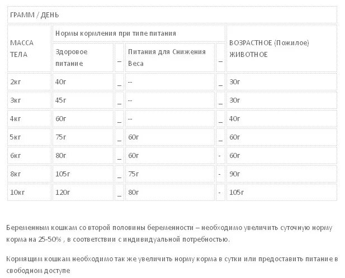This screenshot has height=278, width=345.
Task: Select the 45г healthy feeding value
Action: coord(83,100)
